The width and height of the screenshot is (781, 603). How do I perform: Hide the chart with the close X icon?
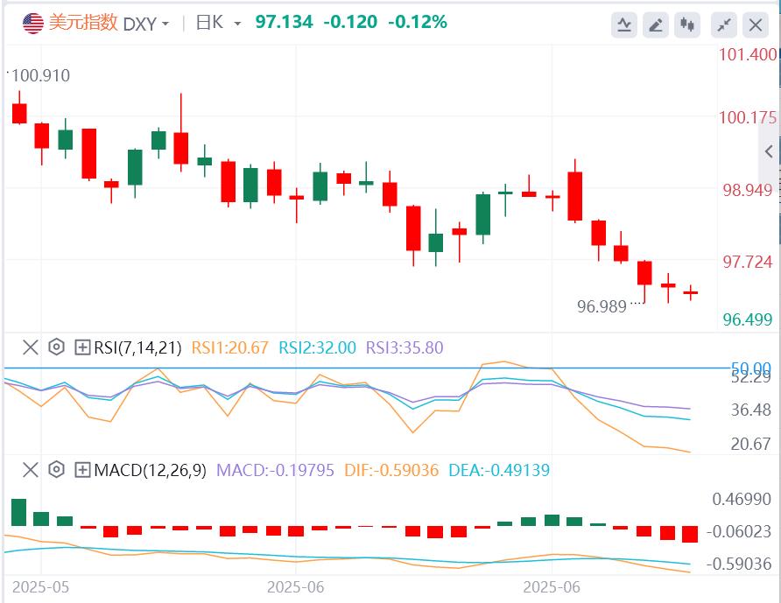[x=754, y=25]
